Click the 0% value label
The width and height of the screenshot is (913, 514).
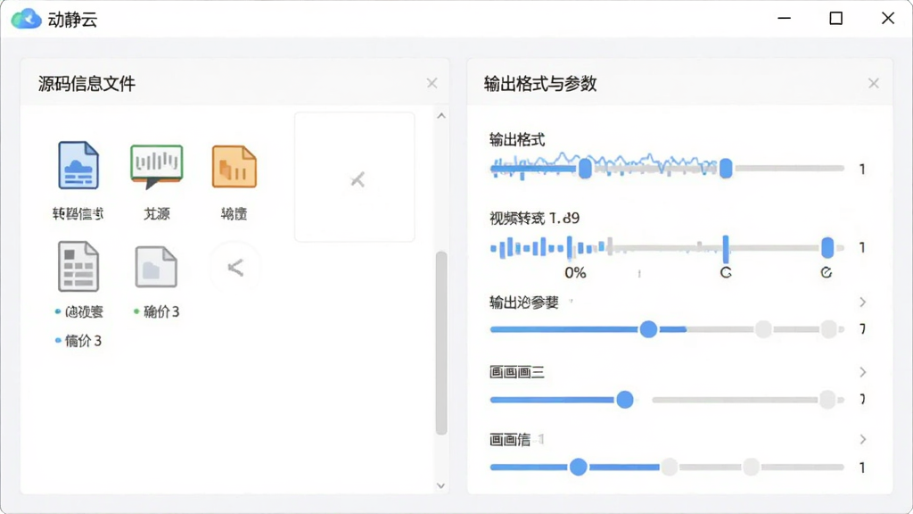[575, 273]
